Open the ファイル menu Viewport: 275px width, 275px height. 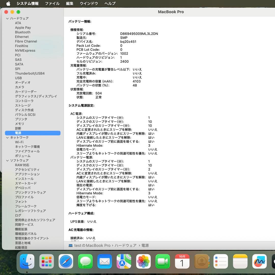click(x=52, y=4)
